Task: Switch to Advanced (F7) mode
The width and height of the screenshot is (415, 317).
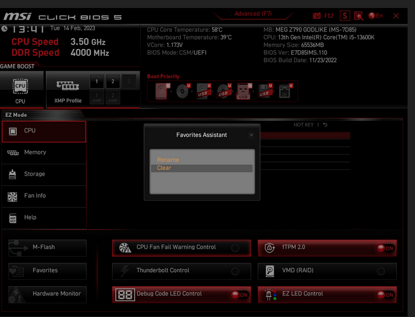Action: (253, 14)
